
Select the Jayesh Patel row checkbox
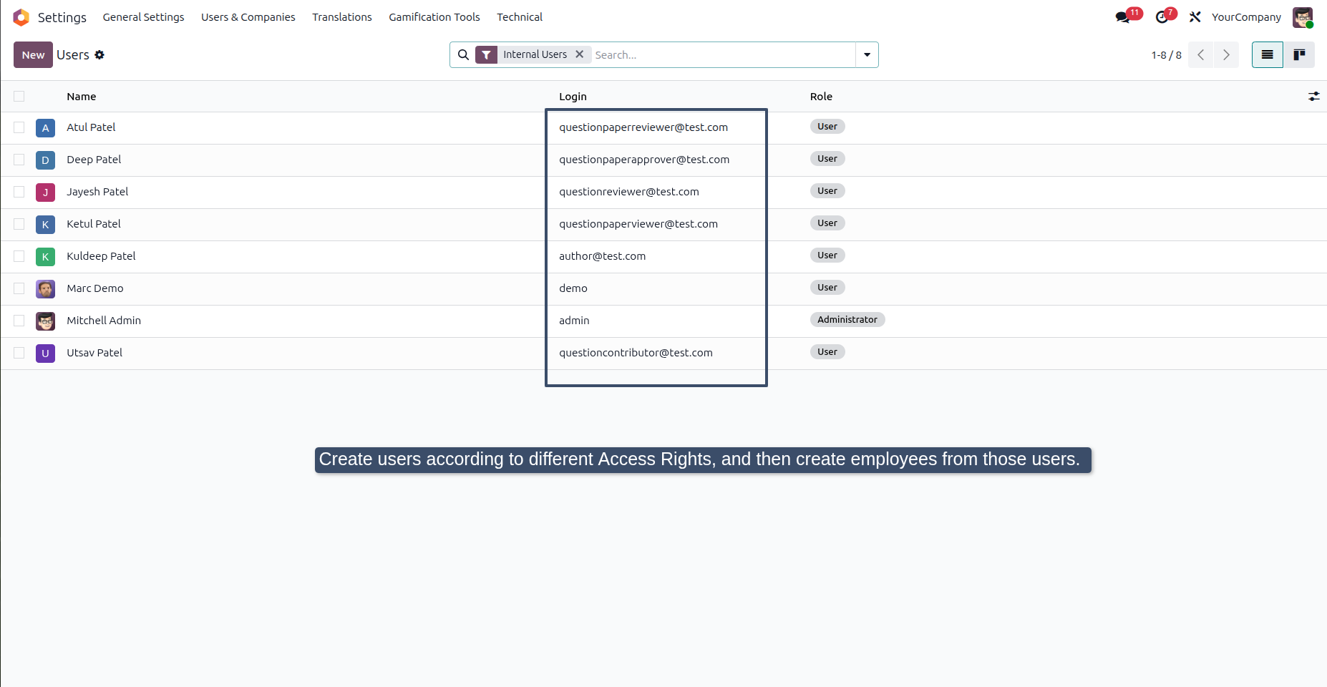19,192
